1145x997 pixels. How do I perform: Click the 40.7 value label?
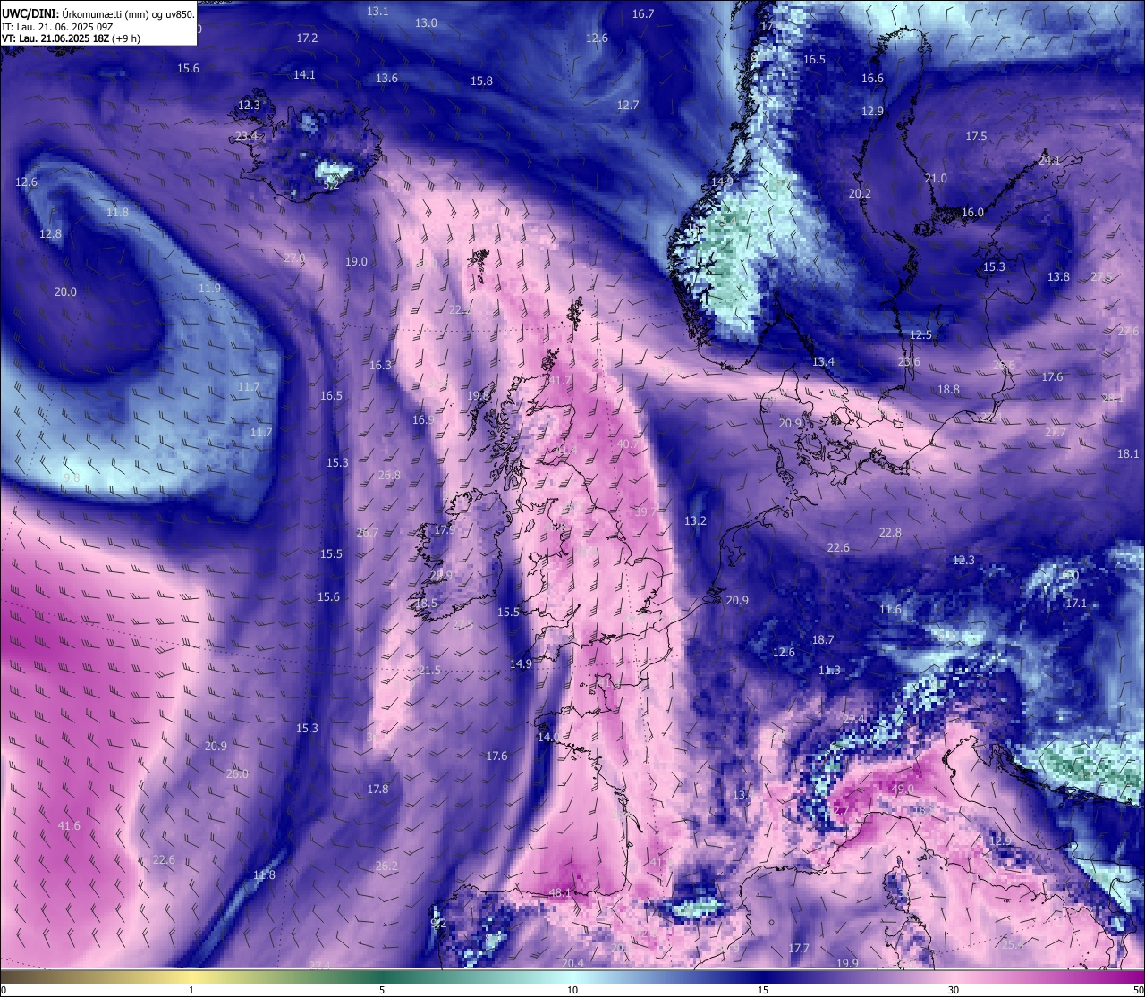coord(628,444)
